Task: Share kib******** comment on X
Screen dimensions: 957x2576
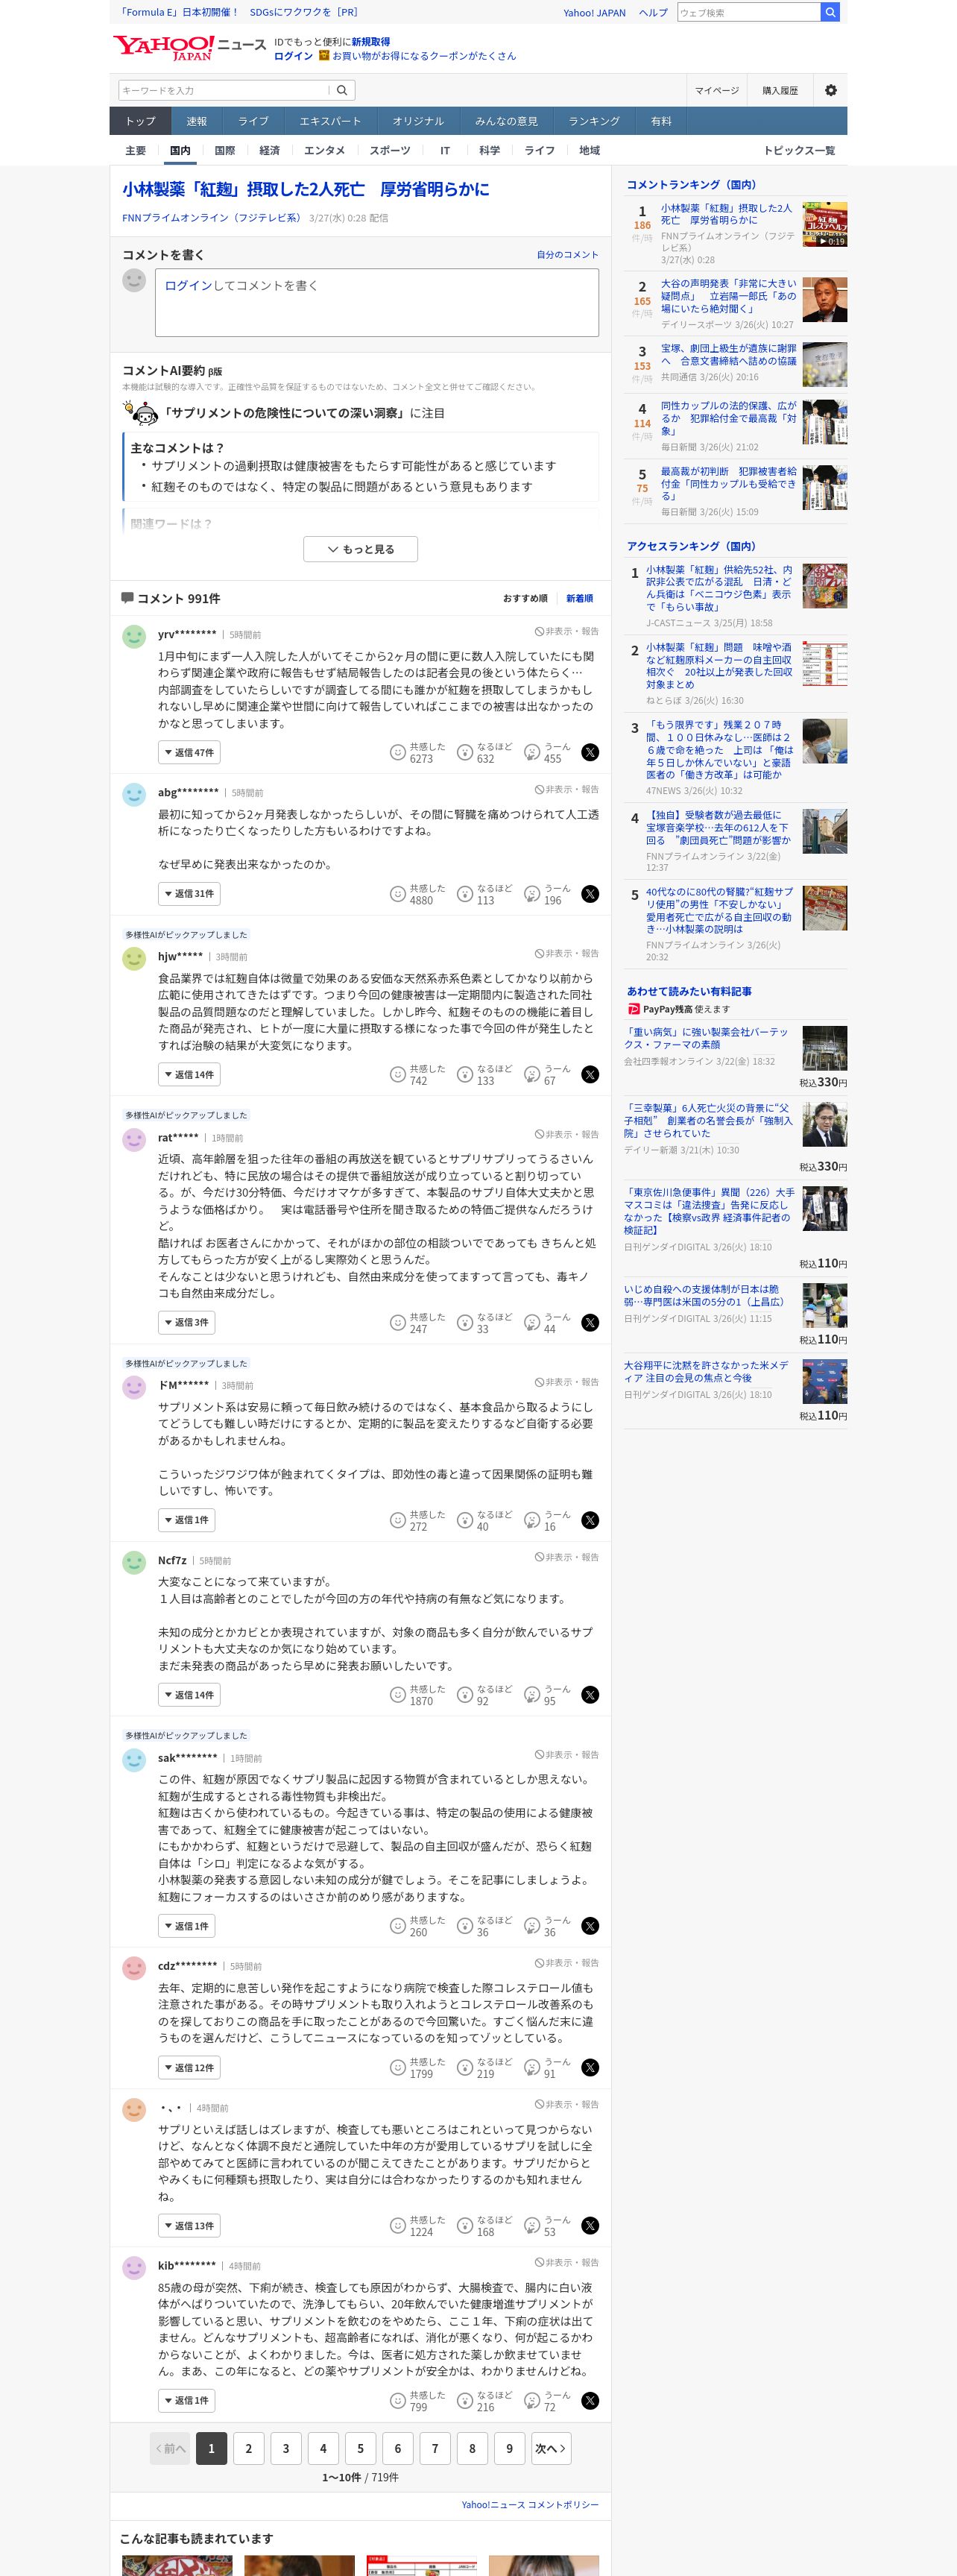Action: pos(590,2401)
